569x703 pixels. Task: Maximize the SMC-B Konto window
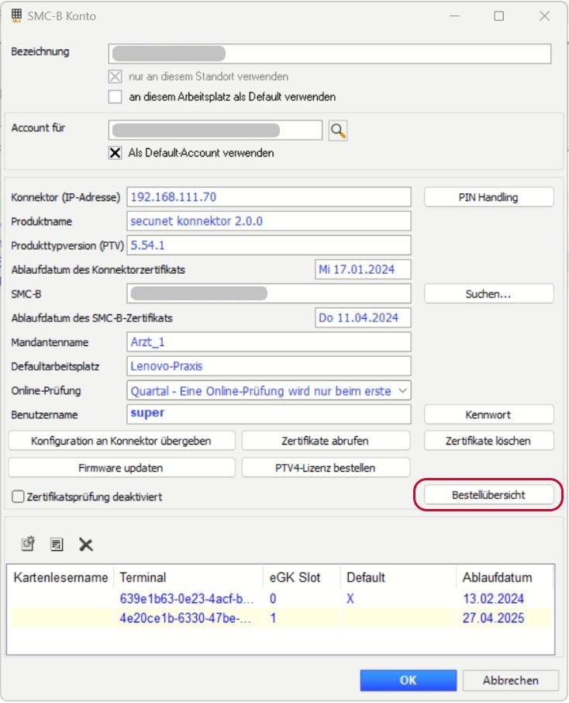pyautogui.click(x=498, y=16)
